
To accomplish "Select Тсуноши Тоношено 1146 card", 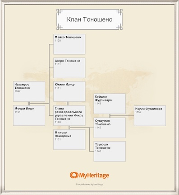I will [110, 152].
